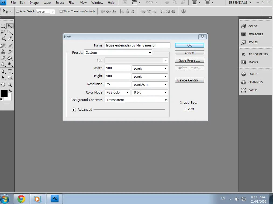Click the Save Preset button

coord(189,60)
